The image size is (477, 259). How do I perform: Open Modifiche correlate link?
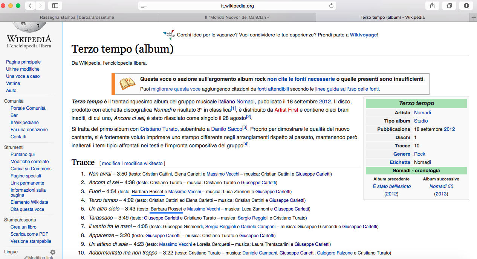point(30,162)
